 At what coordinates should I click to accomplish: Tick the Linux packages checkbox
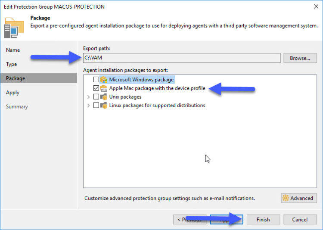(x=96, y=106)
